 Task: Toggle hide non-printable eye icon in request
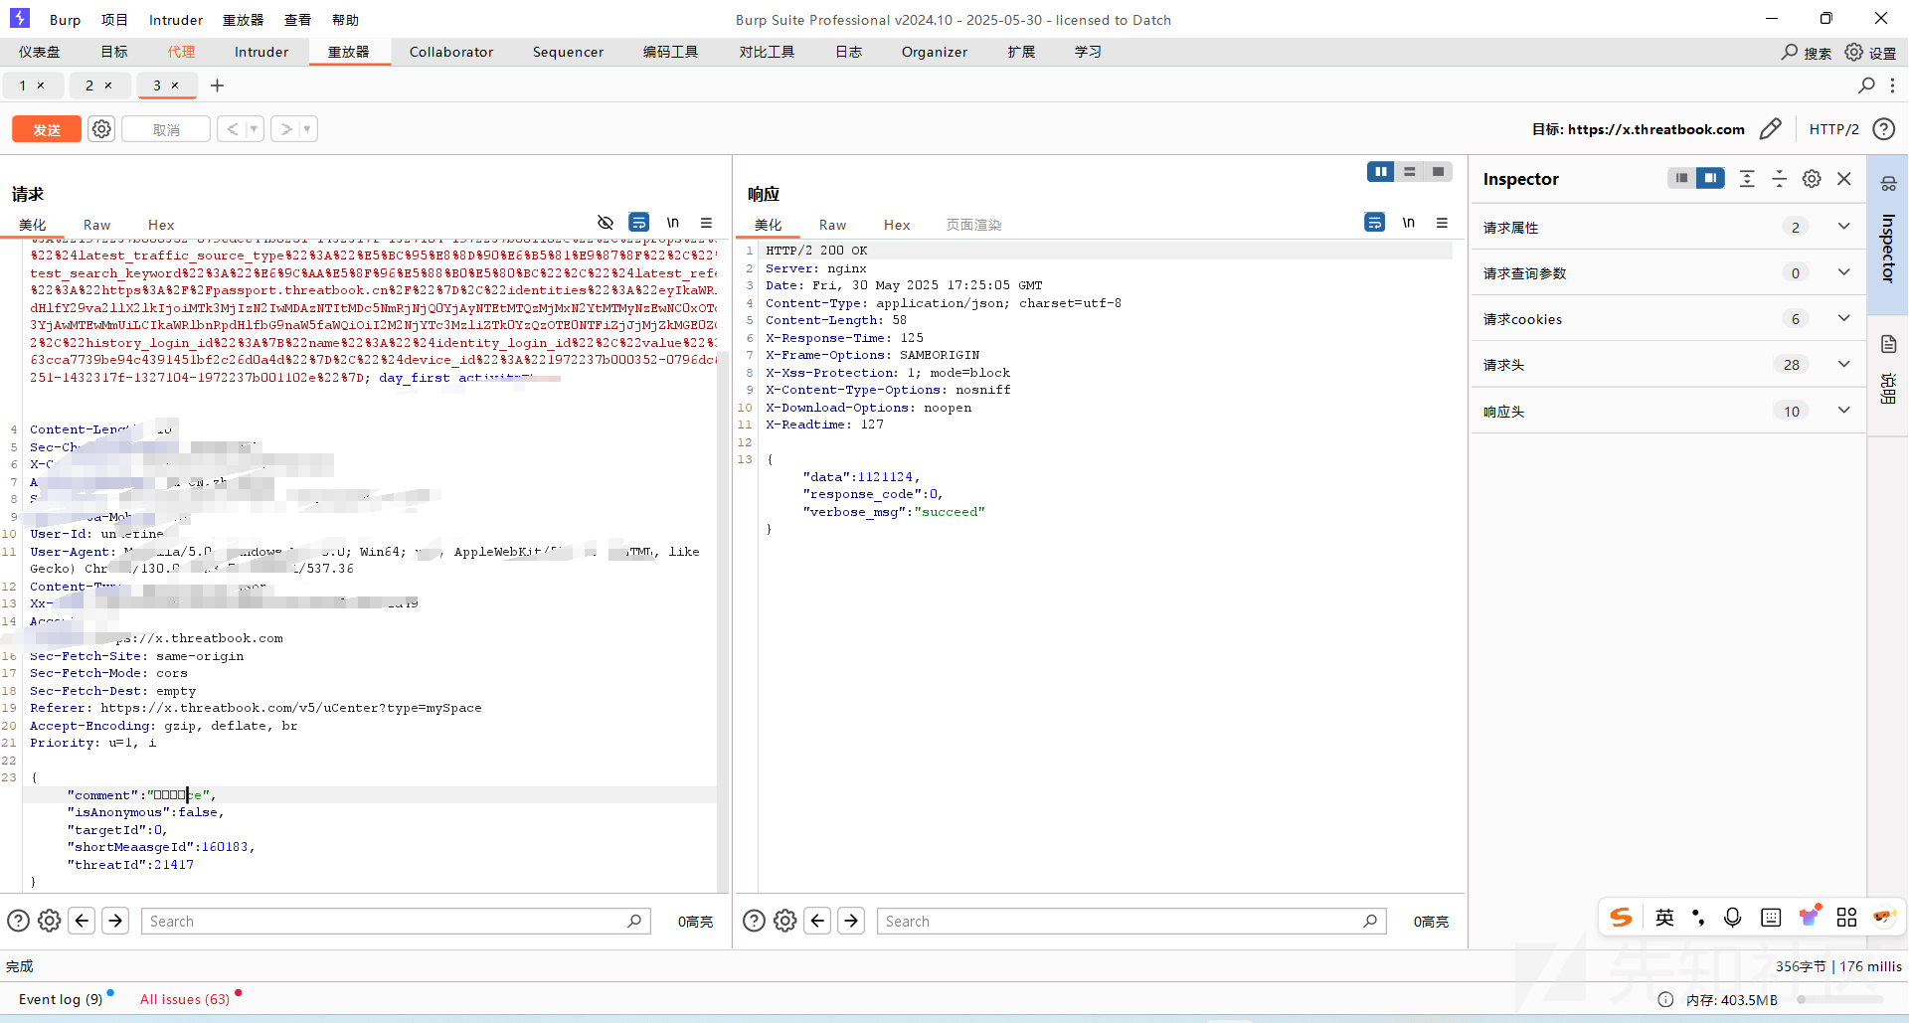click(605, 223)
